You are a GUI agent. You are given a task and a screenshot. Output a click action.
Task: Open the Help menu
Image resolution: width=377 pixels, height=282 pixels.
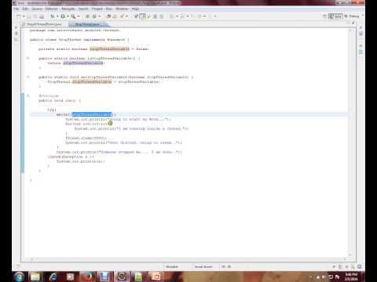coord(135,9)
